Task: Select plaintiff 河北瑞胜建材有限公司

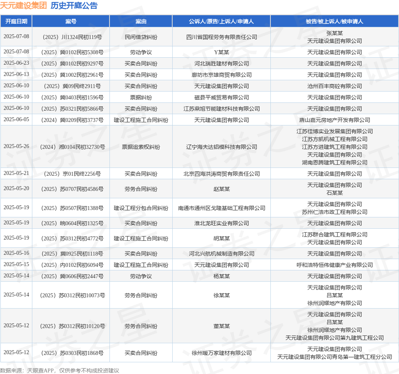Action: click(x=221, y=64)
